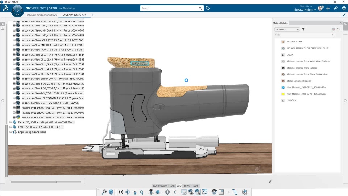The image size is (348, 196).
Task: Open the Filter field dropdown arrow
Action: (333, 35)
